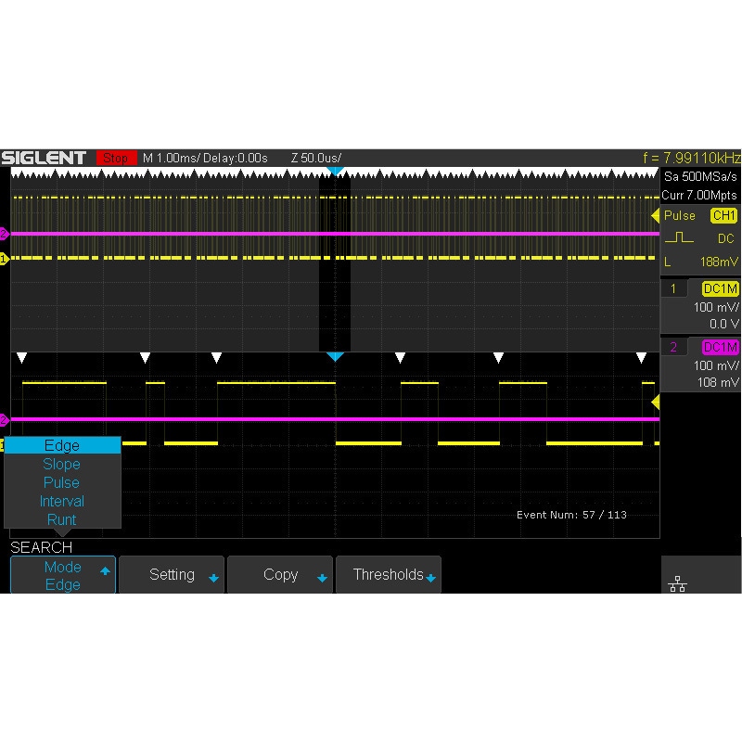
Task: Click the trigger level 188mV readout
Action: click(719, 262)
